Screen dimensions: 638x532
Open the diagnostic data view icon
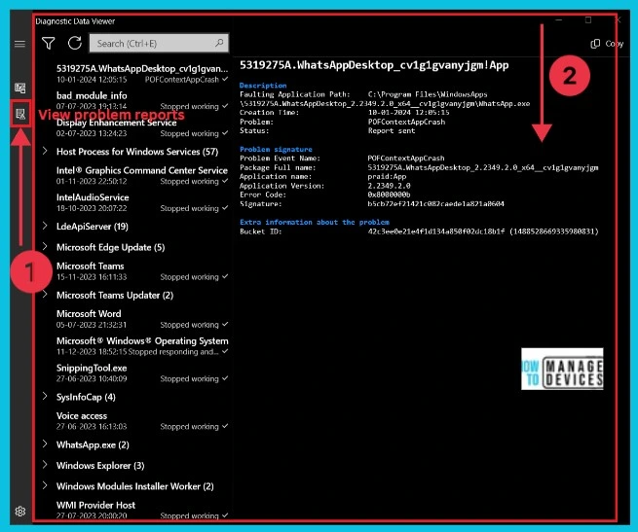click(x=19, y=89)
